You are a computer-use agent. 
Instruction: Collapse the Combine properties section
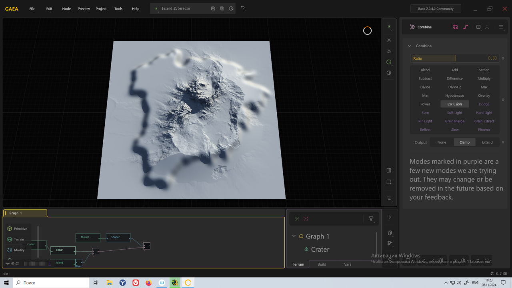click(x=409, y=46)
